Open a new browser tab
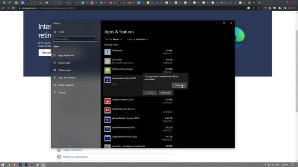 (x=260, y=3)
